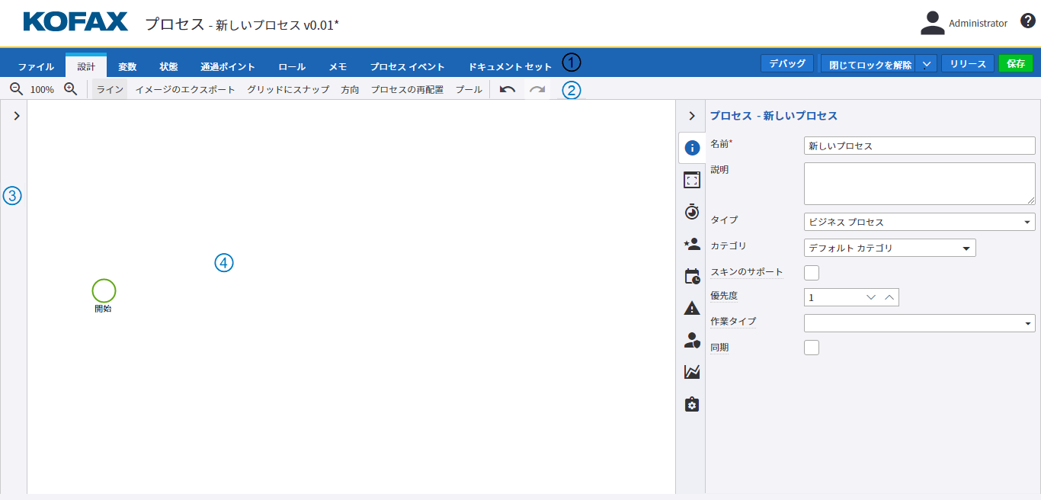This screenshot has height=500, width=1041.
Task: Open the calendar schedule properties icon
Action: [x=692, y=276]
